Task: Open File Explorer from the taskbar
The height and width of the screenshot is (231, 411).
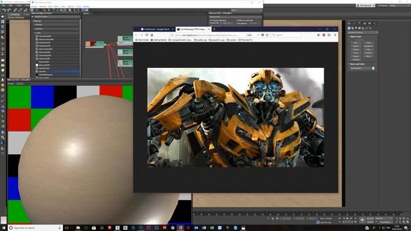Action: tap(78, 228)
